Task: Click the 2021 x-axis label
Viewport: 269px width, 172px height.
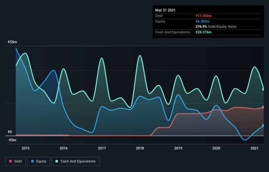Action: 254,148
